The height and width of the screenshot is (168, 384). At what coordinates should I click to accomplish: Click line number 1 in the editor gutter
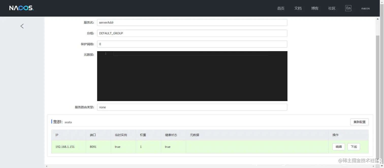click(x=106, y=54)
